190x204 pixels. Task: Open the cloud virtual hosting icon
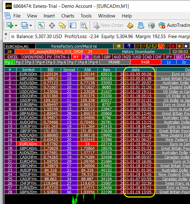click(x=141, y=25)
